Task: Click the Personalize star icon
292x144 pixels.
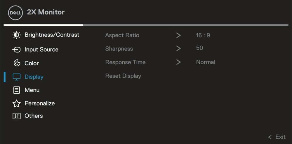Action: coord(17,103)
